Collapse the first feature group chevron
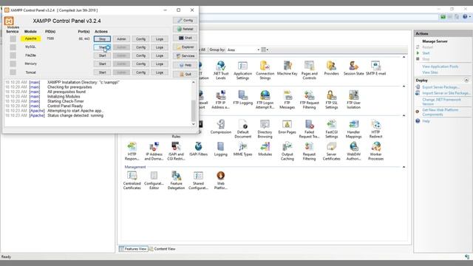Screen dimensions: 473x266 (404, 57)
